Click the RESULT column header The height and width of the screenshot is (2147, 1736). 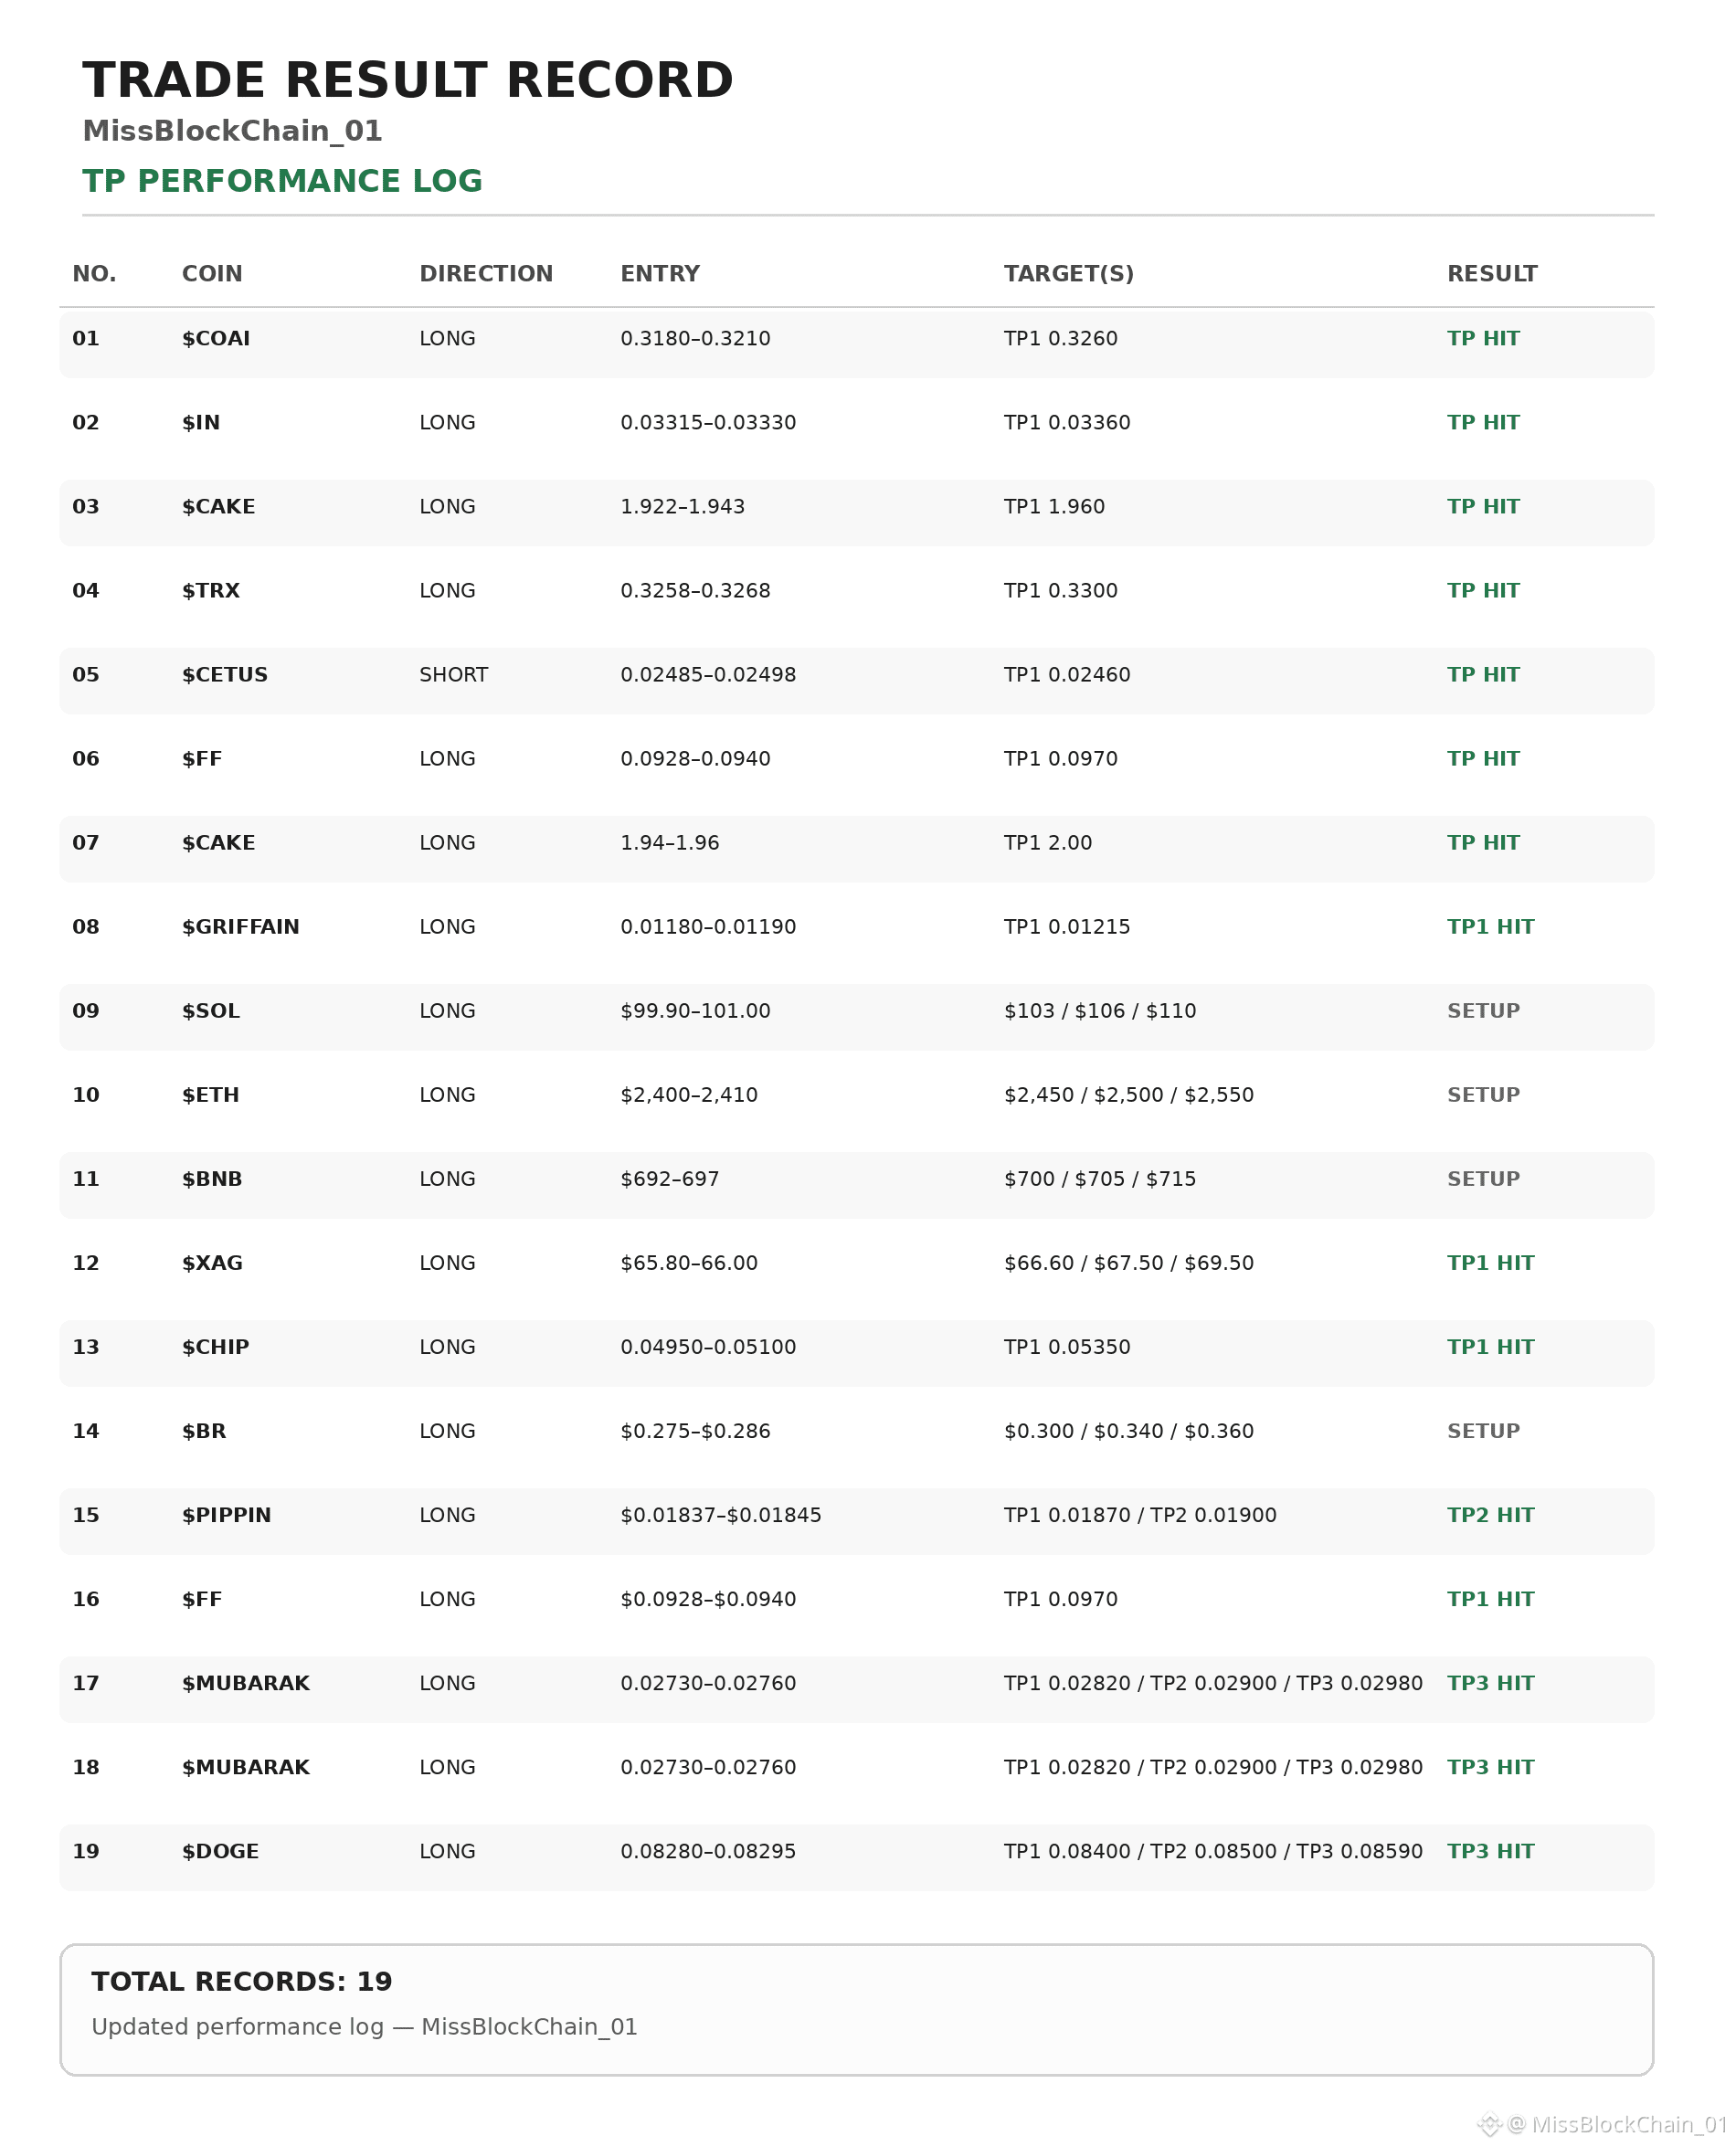point(1492,274)
